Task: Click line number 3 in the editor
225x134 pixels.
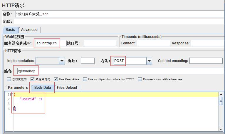Action: click(9, 104)
